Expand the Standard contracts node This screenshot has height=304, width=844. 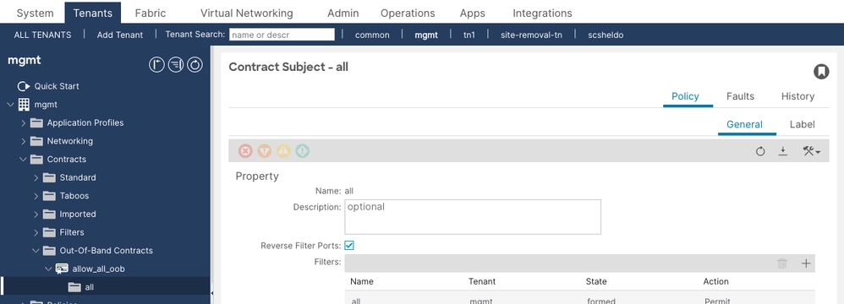(36, 178)
